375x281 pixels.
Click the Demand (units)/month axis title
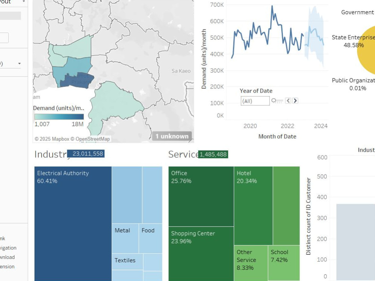(x=204, y=59)
